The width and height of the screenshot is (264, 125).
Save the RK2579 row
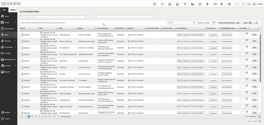tap(254, 73)
